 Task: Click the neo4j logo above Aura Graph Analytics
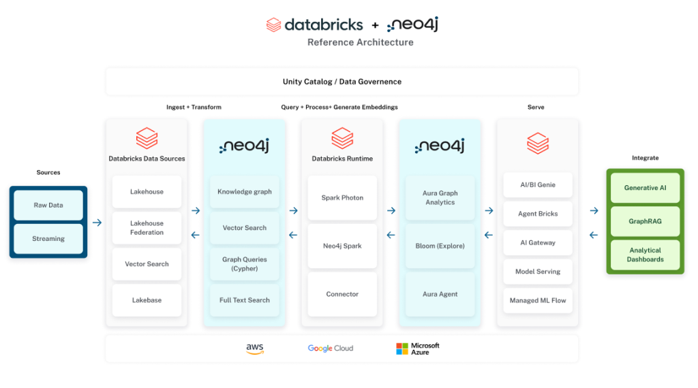point(440,146)
